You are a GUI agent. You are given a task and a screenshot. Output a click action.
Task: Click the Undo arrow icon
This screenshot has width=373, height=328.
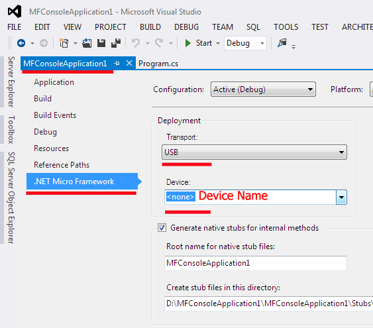136,43
